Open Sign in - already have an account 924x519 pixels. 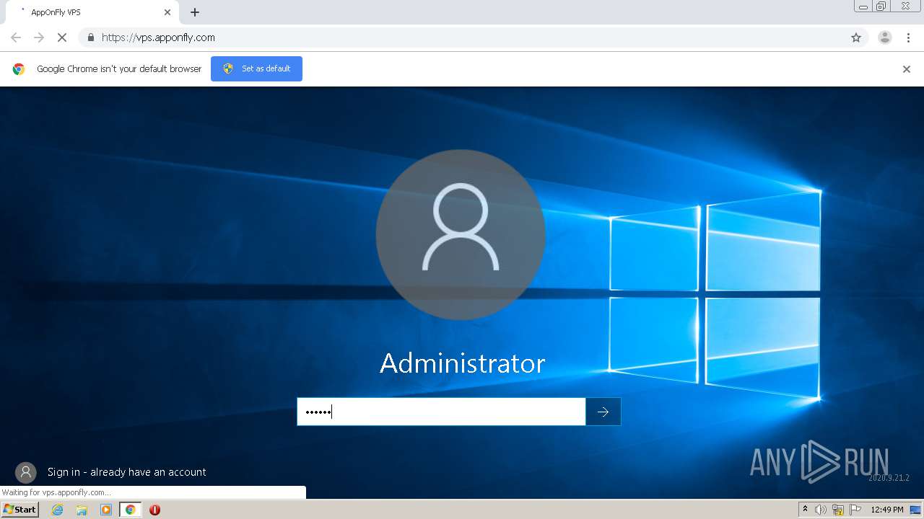[127, 472]
